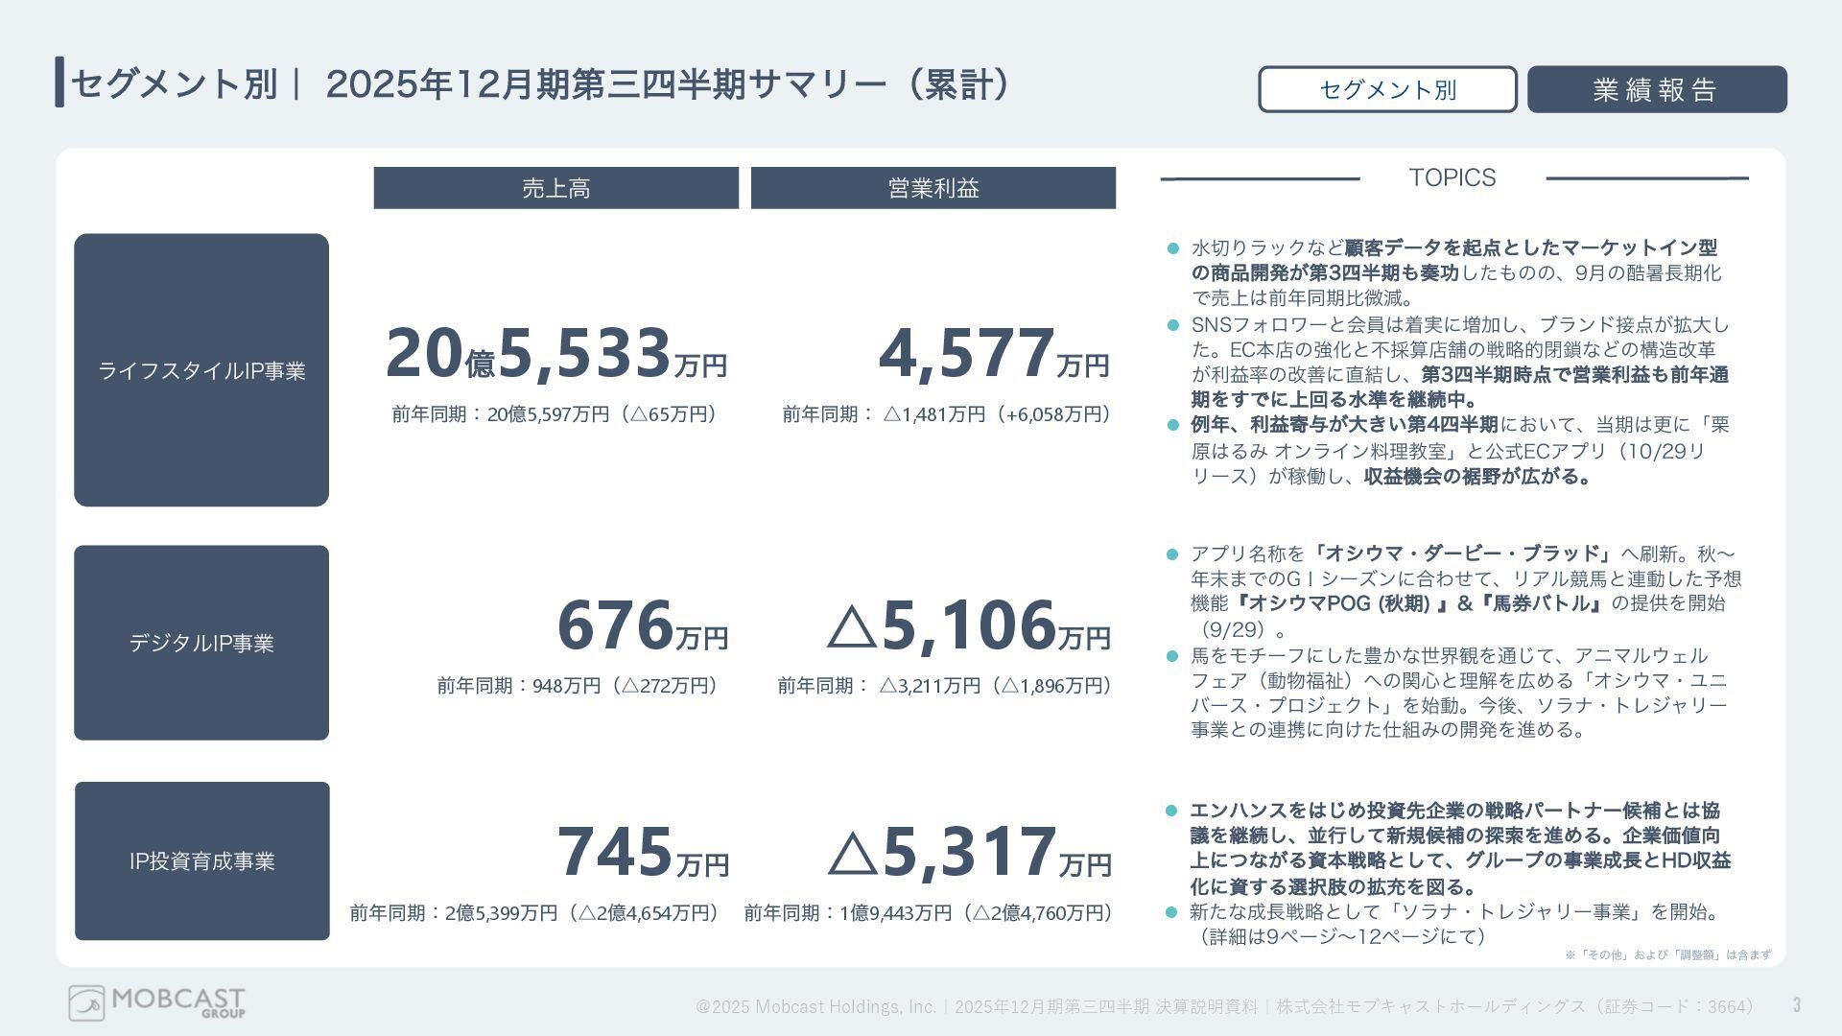The image size is (1842, 1036).
Task: Click the bullet beside アプリ名称を topic
Action: tap(1171, 554)
